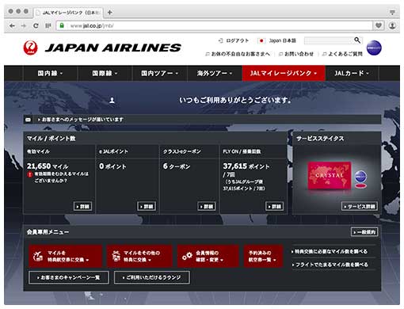
Task: Click the customer campaign list button
Action: tap(69, 277)
